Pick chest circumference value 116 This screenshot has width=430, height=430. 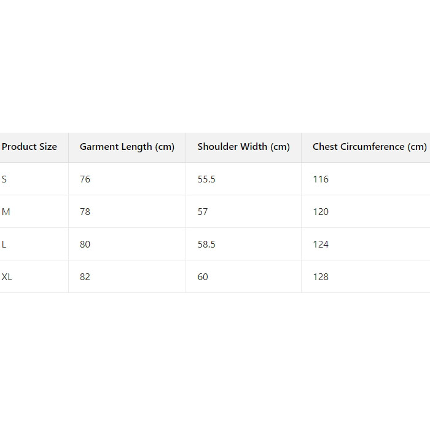coord(321,179)
